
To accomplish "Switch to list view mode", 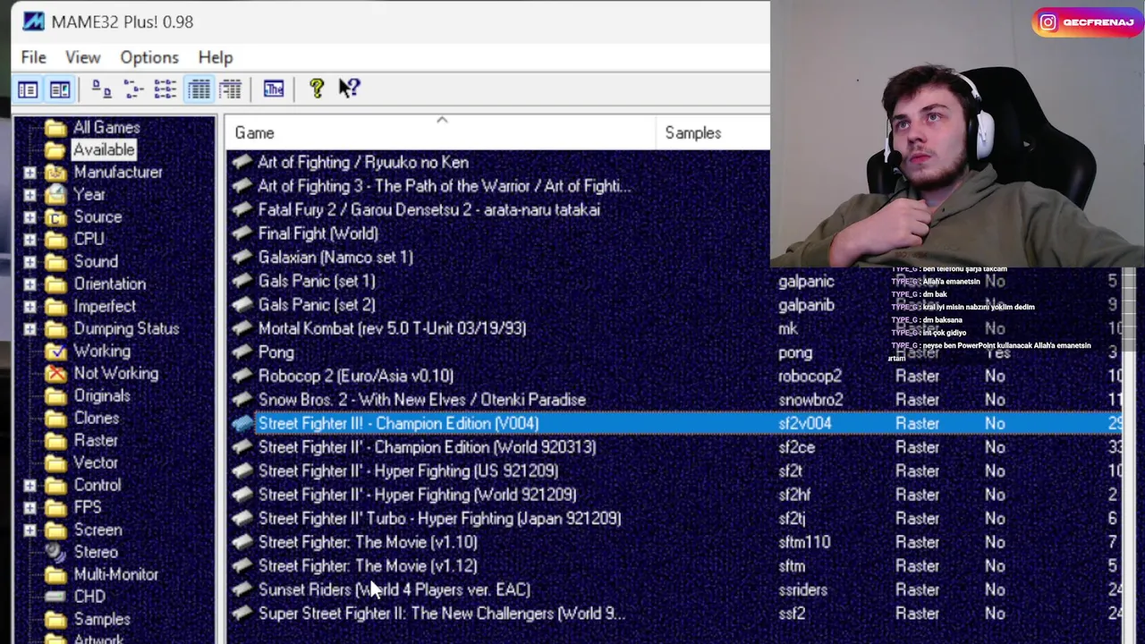I will click(x=165, y=89).
